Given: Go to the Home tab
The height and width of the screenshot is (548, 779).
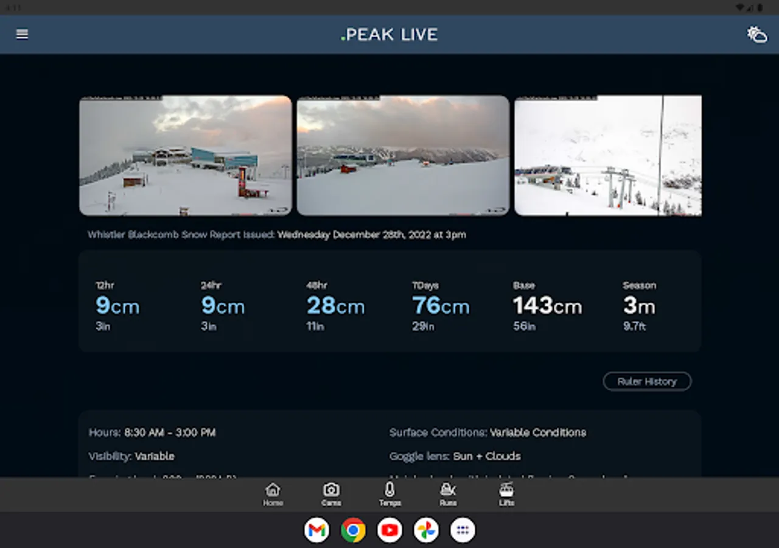Looking at the screenshot, I should (273, 494).
